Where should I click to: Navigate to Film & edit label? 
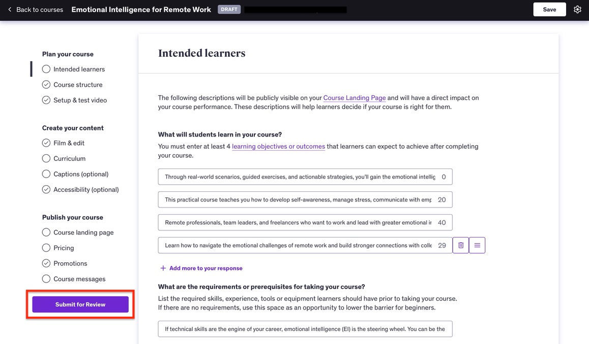point(69,143)
